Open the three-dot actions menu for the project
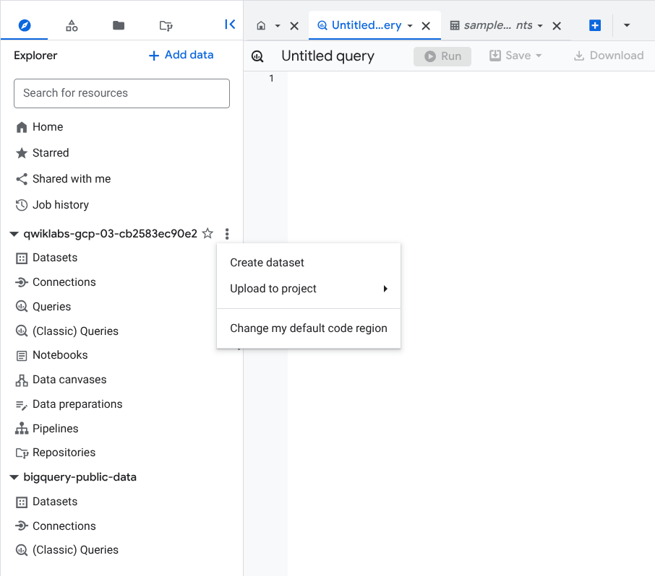Image resolution: width=655 pixels, height=576 pixels. coord(227,233)
